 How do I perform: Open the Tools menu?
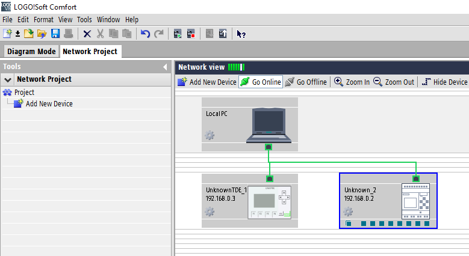[x=84, y=20]
